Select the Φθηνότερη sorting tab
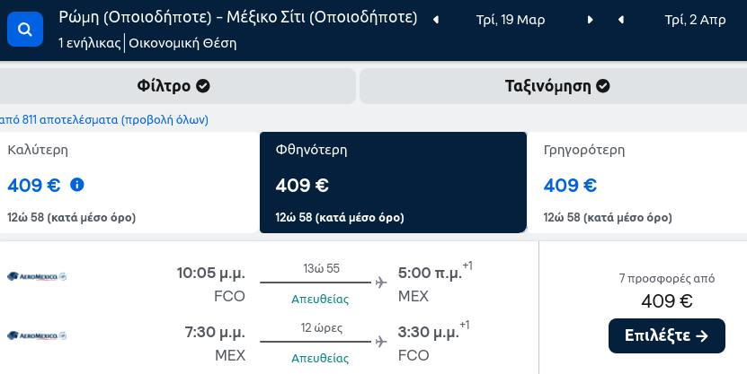The height and width of the screenshot is (374, 747). [x=393, y=182]
